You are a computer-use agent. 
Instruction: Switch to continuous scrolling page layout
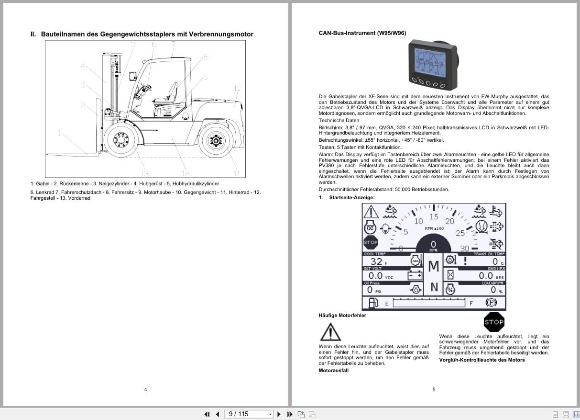566,414
